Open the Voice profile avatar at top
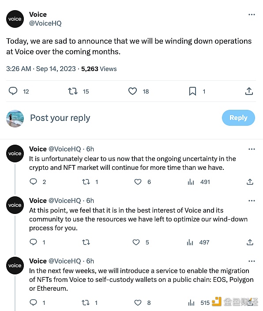 (x=15, y=19)
